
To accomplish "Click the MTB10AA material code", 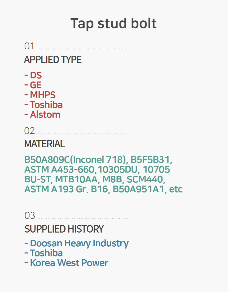I will pos(76,179).
